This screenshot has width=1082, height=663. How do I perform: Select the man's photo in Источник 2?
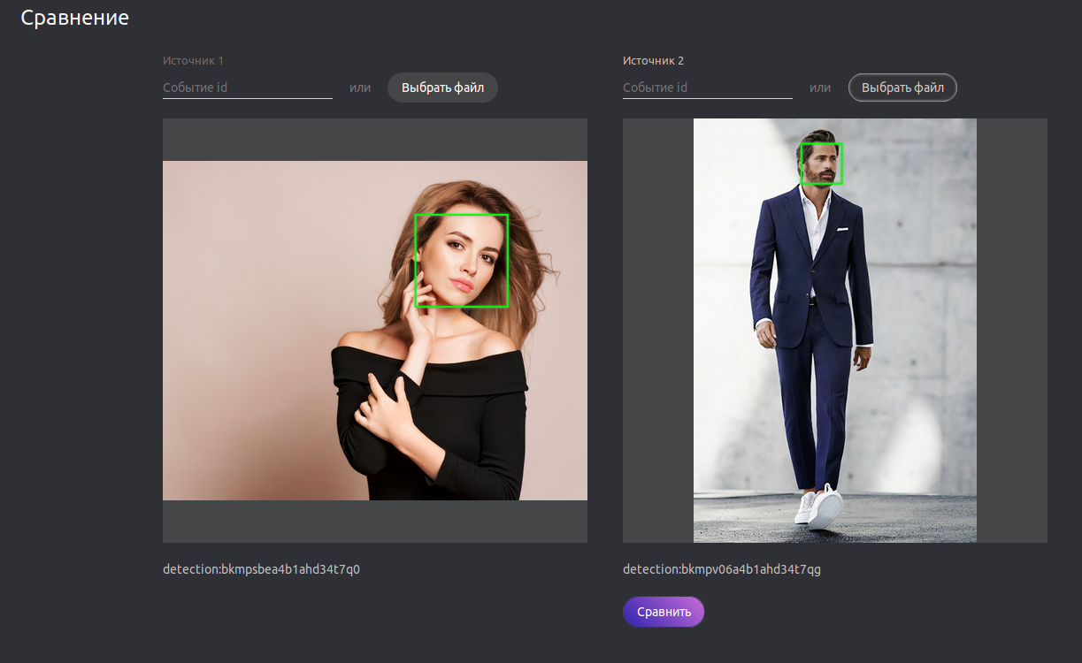click(x=835, y=331)
